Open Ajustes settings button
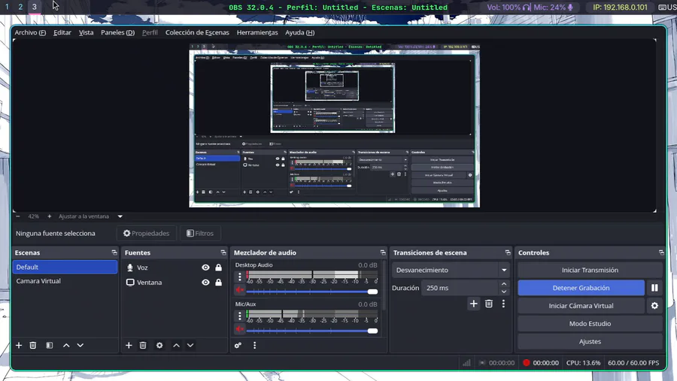This screenshot has width=677, height=381. point(590,341)
